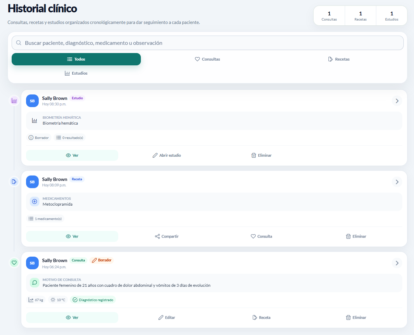This screenshot has height=335, width=414.
Task: Share the Metoclopramida prescription
Action: (167, 236)
